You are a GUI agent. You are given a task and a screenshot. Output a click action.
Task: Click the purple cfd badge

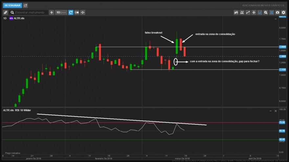(x=11, y=18)
